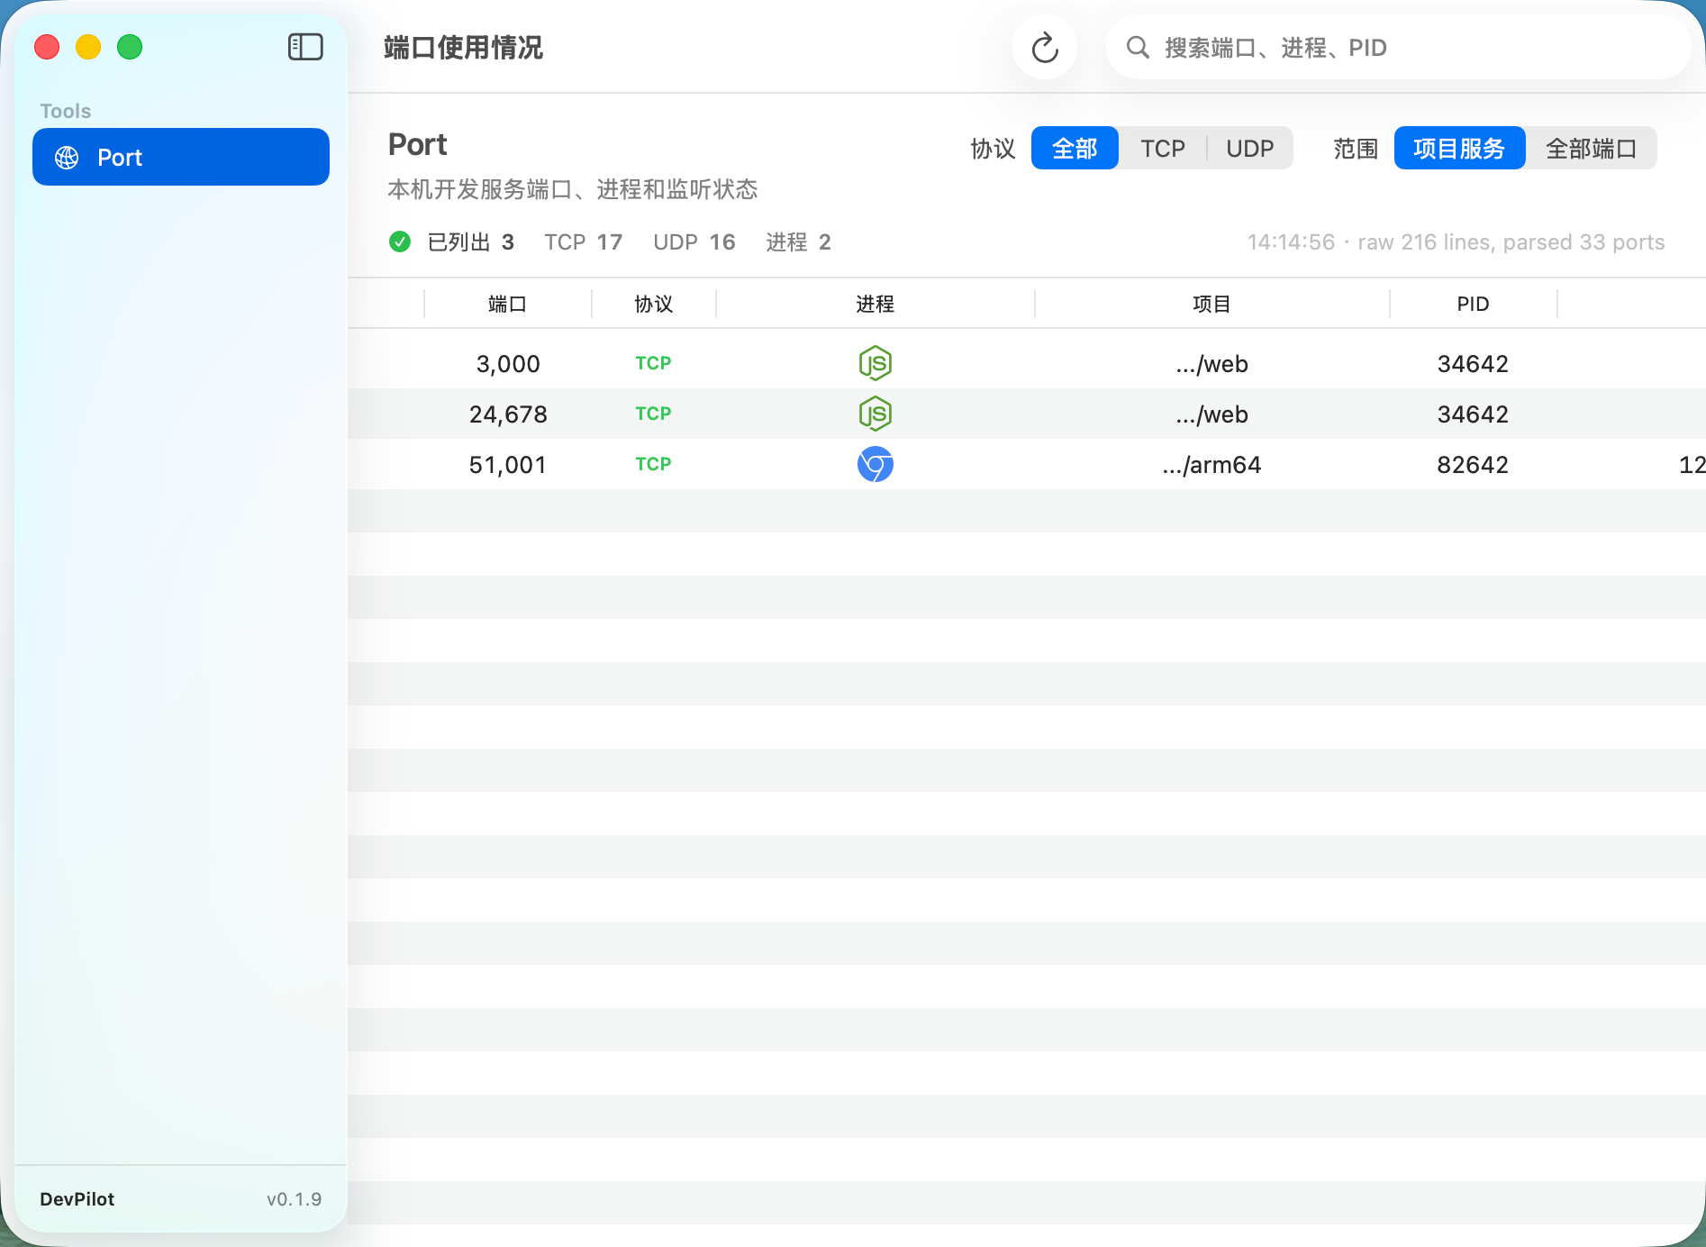Select the port 51,001 cell
Viewport: 1706px width, 1247px height.
point(508,464)
